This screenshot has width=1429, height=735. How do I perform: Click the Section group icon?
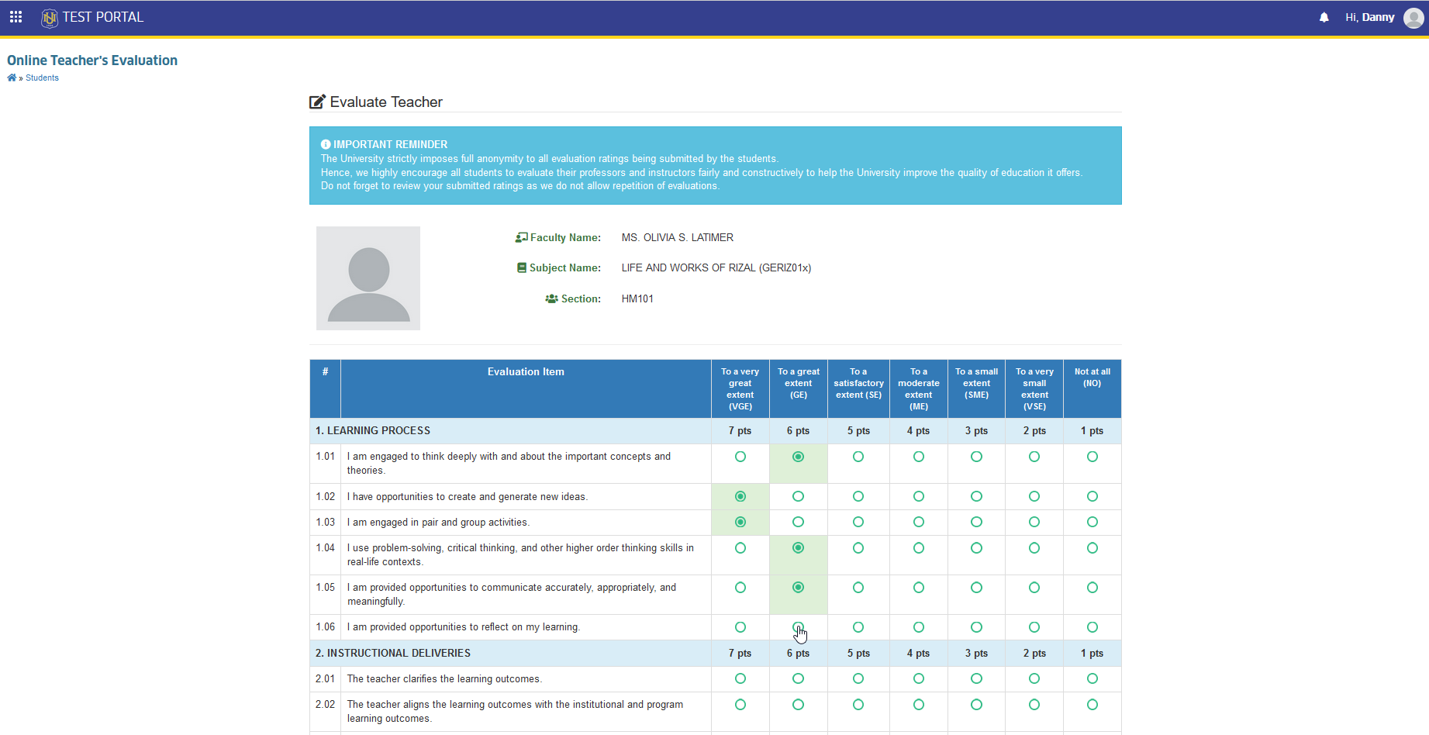(551, 298)
